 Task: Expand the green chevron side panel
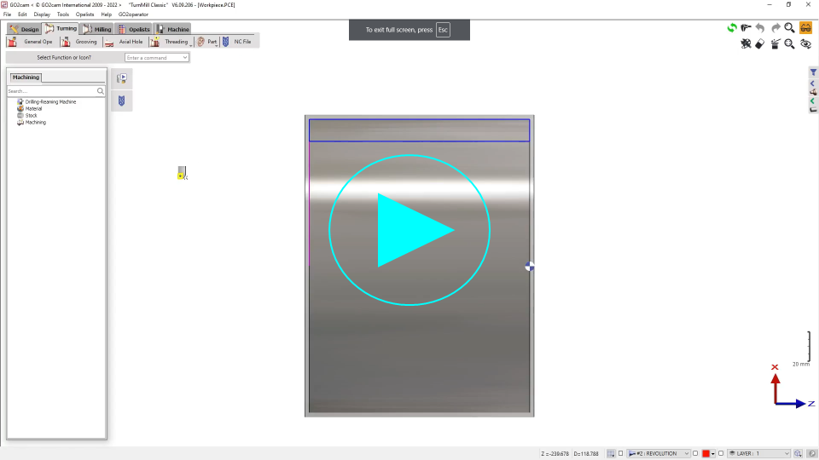(x=813, y=101)
